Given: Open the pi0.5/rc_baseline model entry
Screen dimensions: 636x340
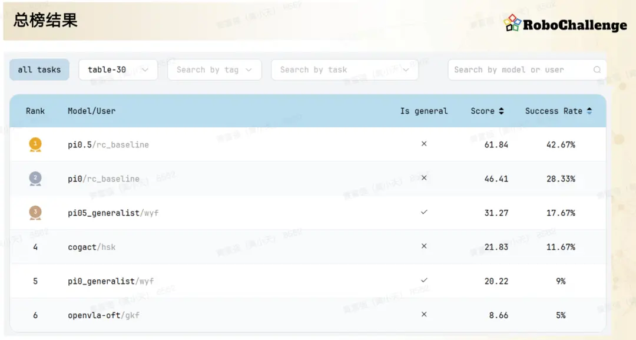Looking at the screenshot, I should 108,145.
